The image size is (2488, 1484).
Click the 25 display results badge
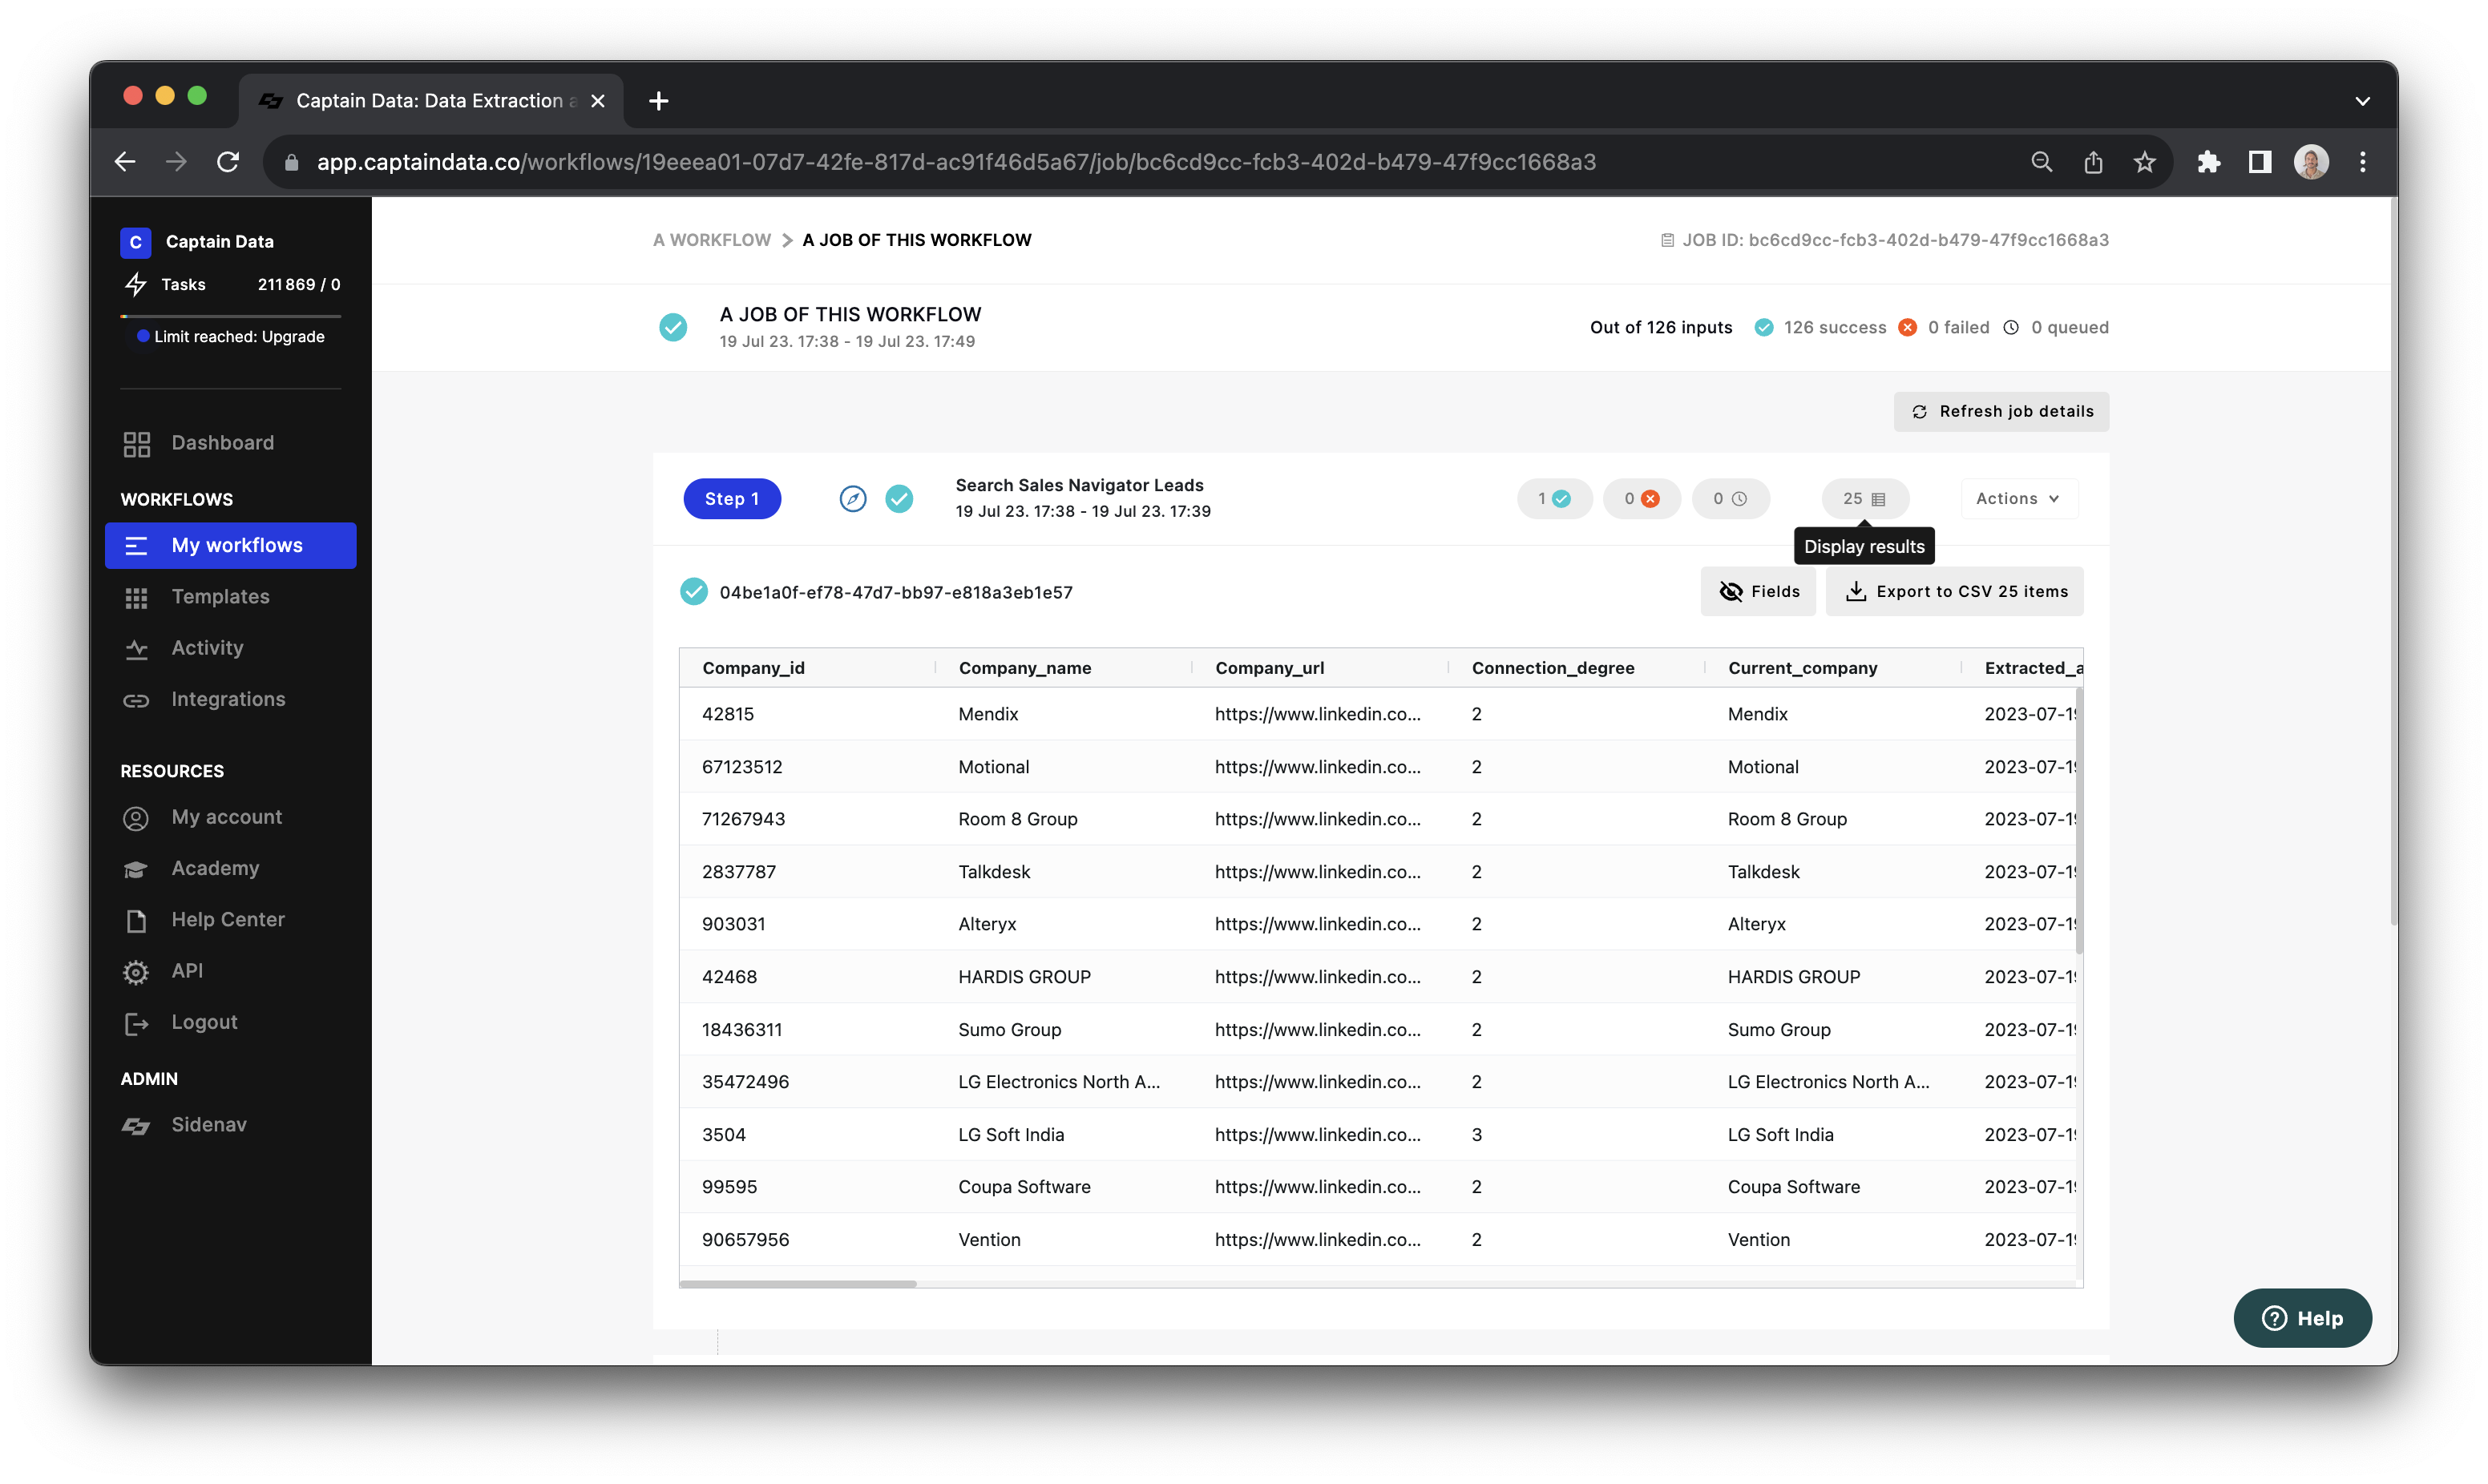click(x=1864, y=499)
